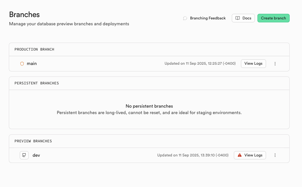
Task: Click the book icon in the Docs button
Action: (238, 18)
